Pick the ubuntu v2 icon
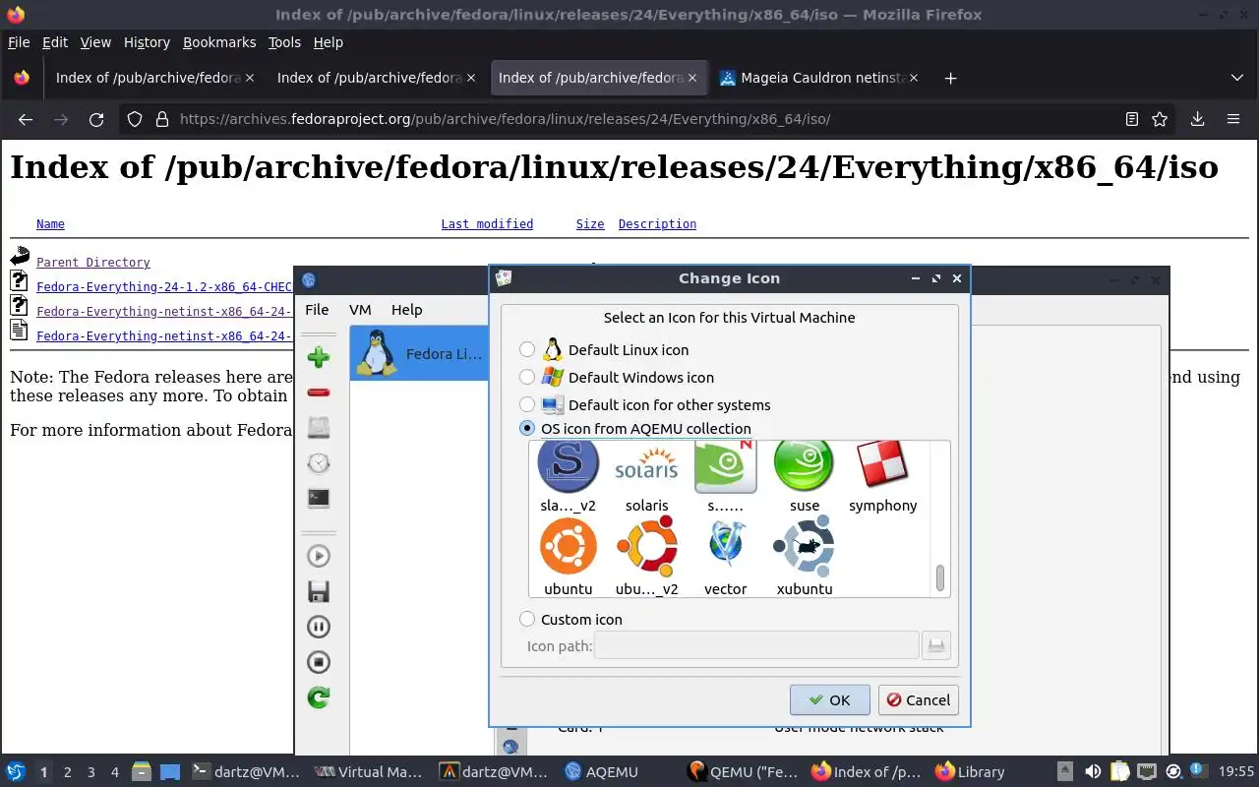This screenshot has width=1259, height=787. (646, 558)
